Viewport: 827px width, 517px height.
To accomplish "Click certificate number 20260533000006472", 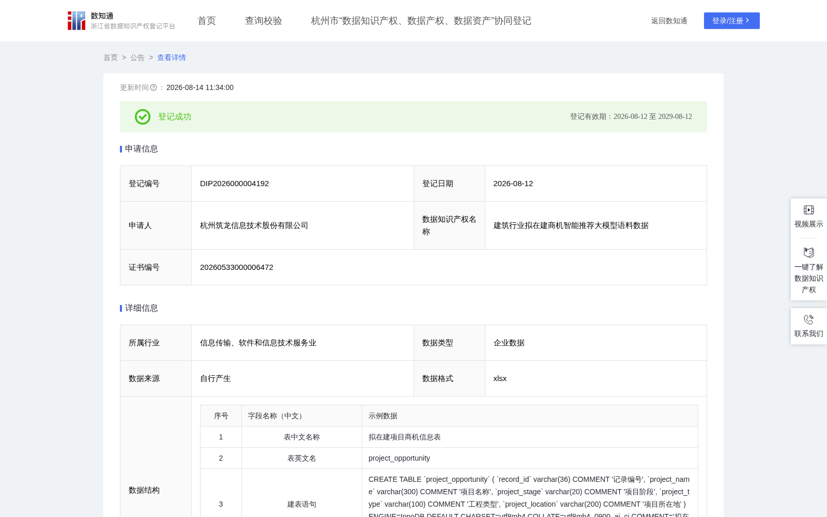I will click(237, 267).
